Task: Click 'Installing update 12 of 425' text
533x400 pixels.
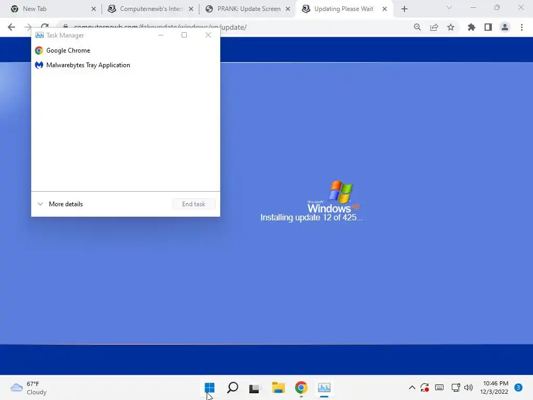Action: 312,217
